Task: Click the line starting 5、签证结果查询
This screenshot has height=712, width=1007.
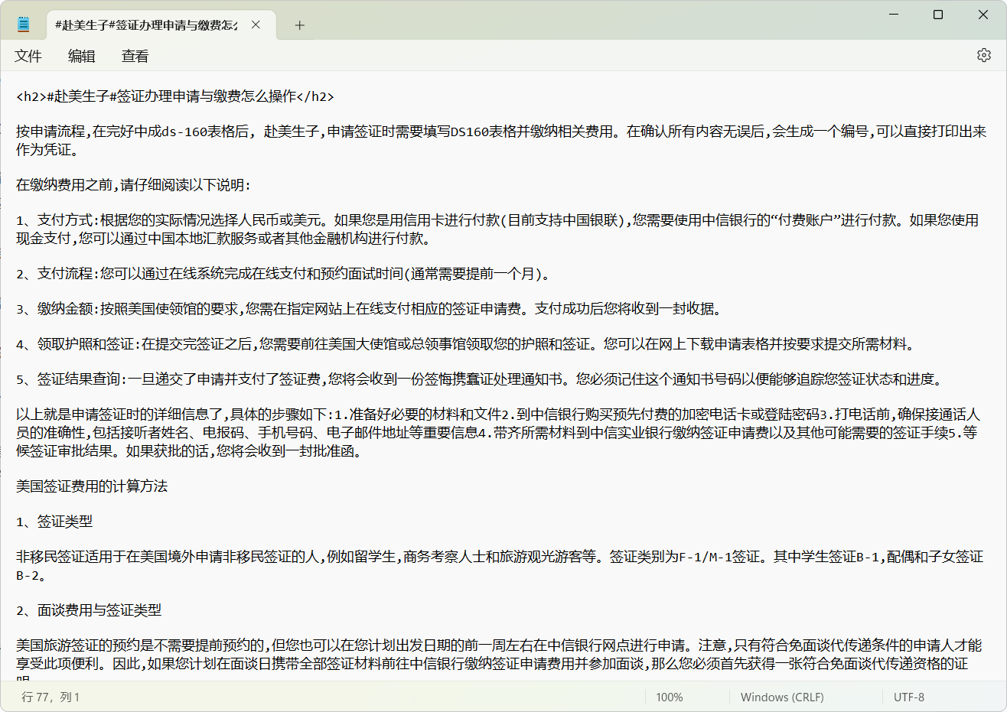Action: [x=479, y=379]
